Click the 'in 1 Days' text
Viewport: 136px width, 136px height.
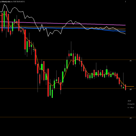(x=131, y=107)
